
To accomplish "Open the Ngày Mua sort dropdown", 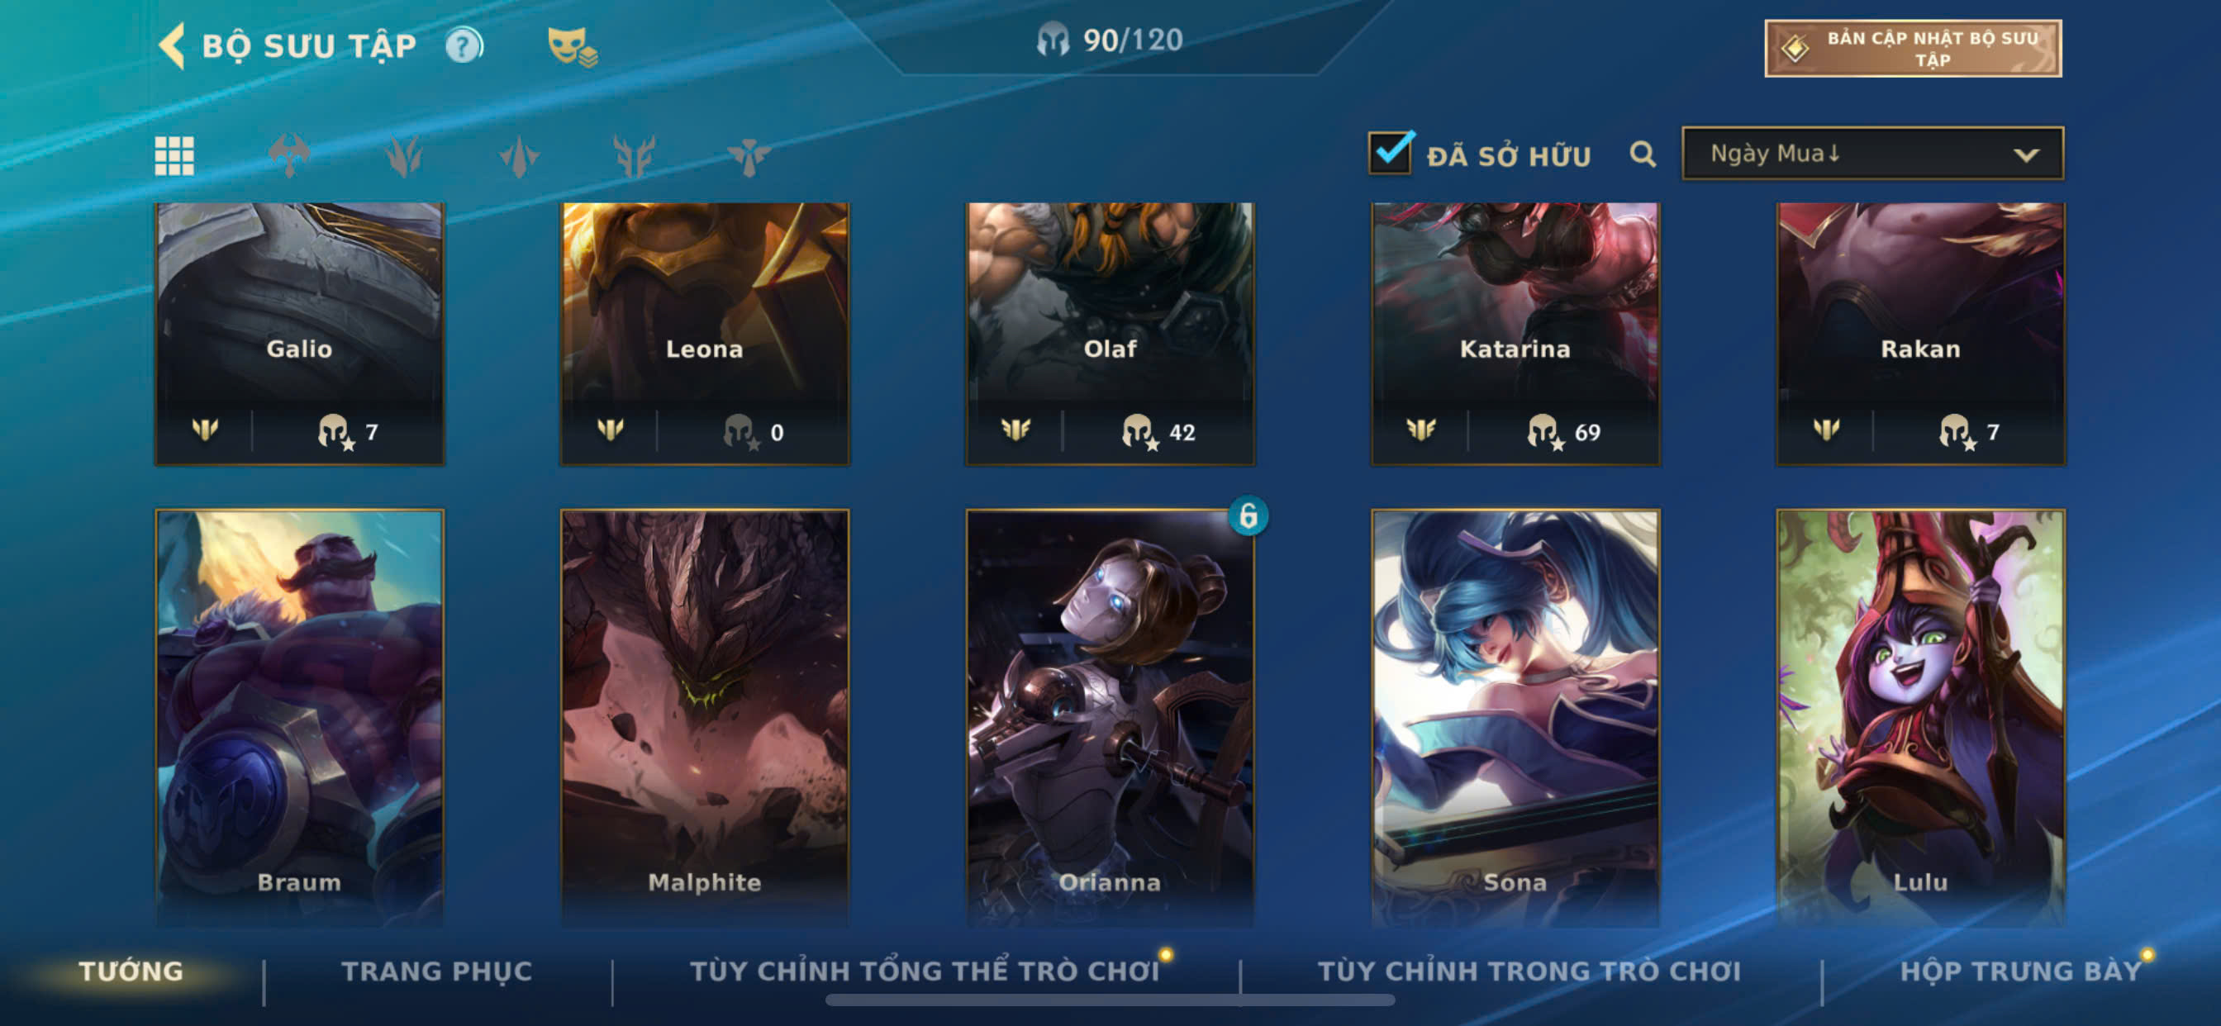I will 1872,154.
